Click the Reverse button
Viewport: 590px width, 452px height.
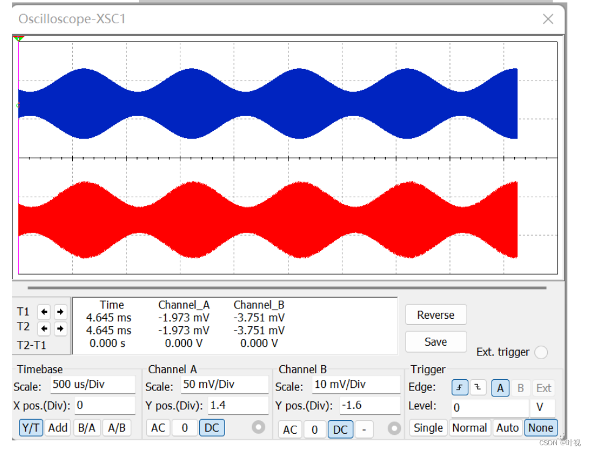point(435,315)
